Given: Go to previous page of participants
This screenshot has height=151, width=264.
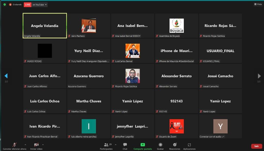Looking at the screenshot, I should [x=6, y=76].
